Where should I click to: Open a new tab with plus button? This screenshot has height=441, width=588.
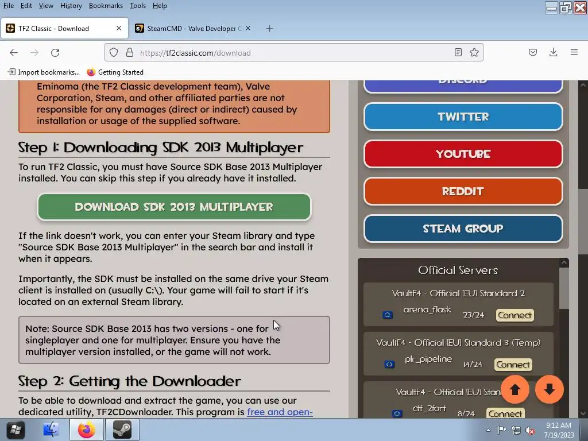click(x=270, y=29)
